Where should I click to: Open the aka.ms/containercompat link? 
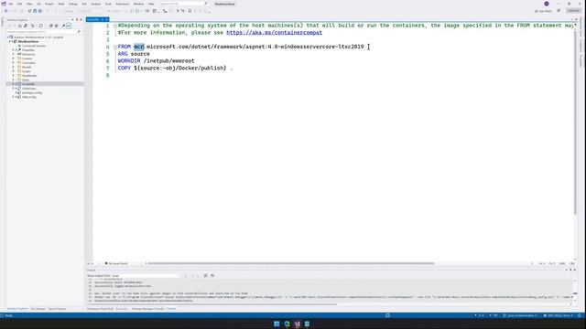tap(274, 33)
